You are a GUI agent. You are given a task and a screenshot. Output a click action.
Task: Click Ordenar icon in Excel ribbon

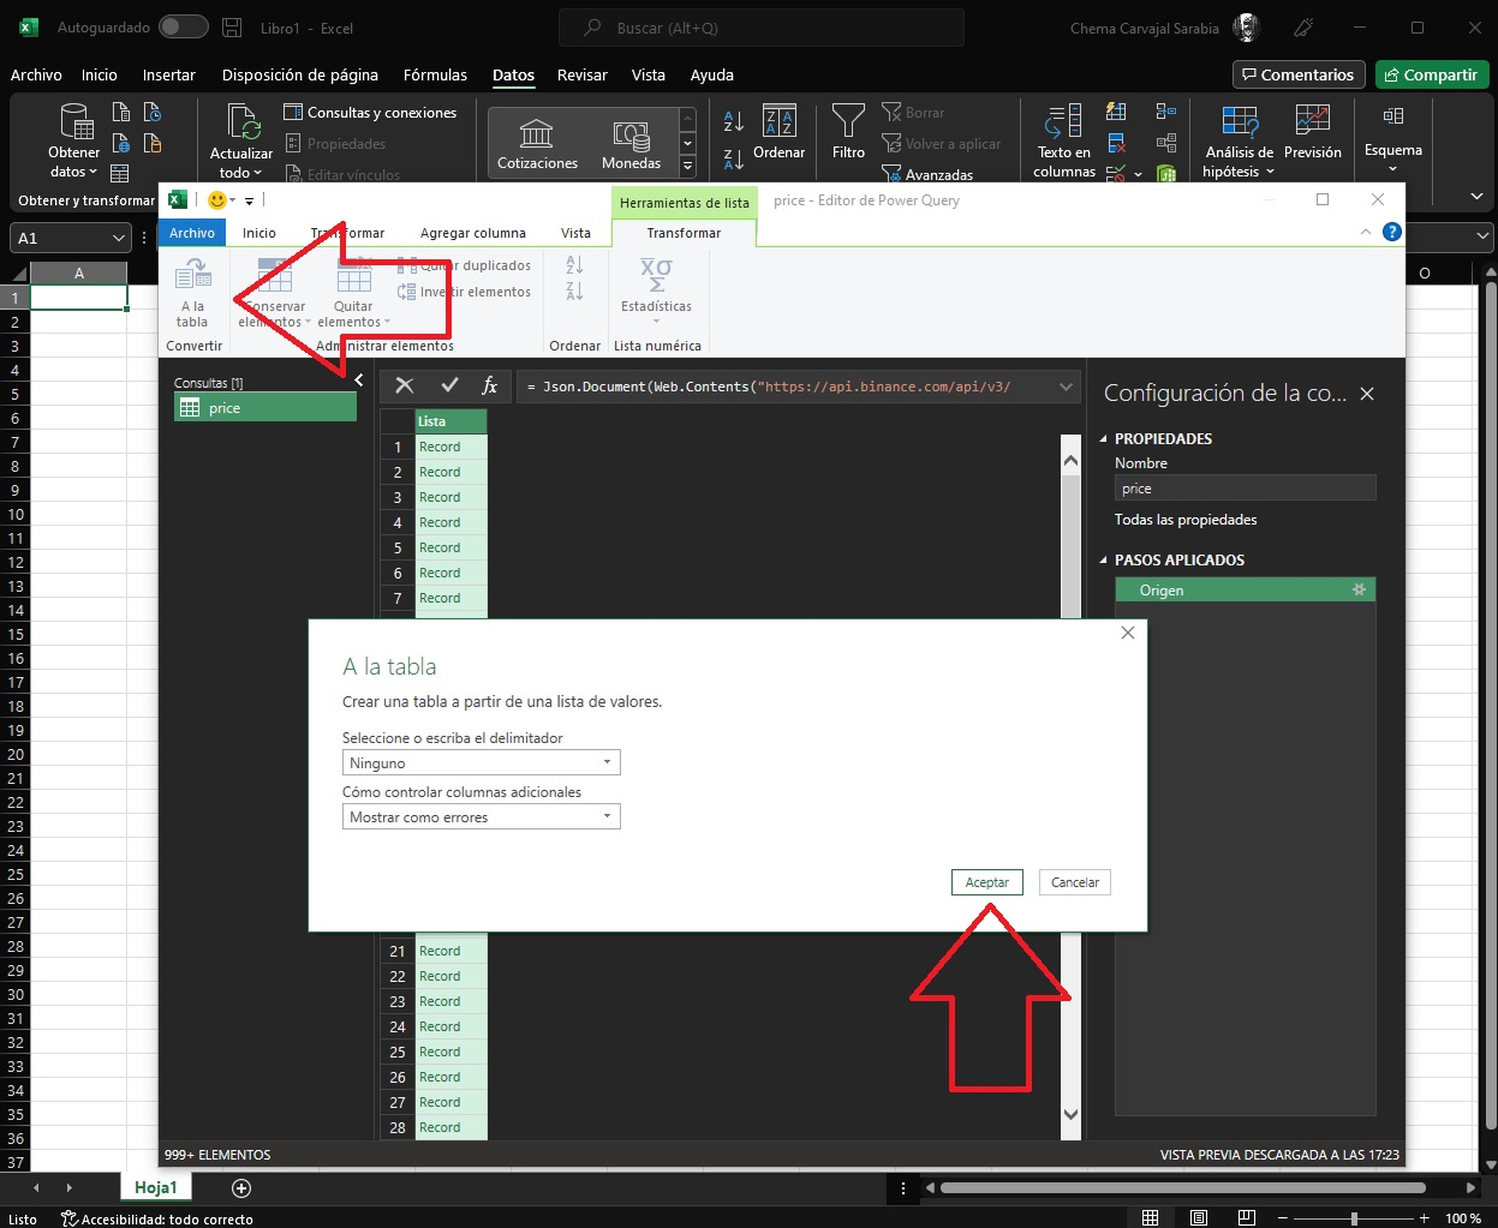pos(779,122)
